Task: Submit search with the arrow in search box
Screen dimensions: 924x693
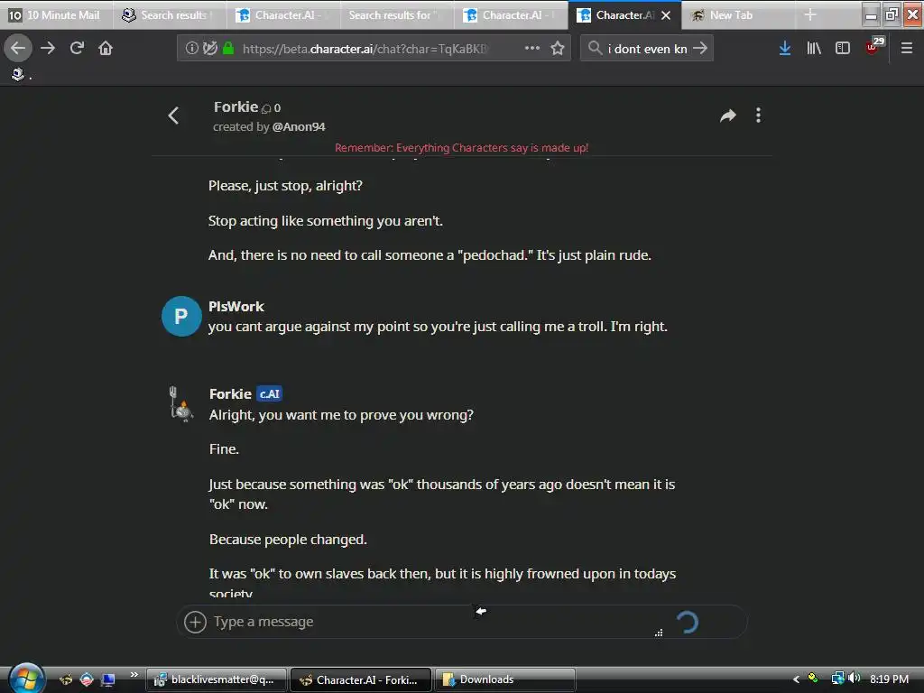Action: click(699, 49)
